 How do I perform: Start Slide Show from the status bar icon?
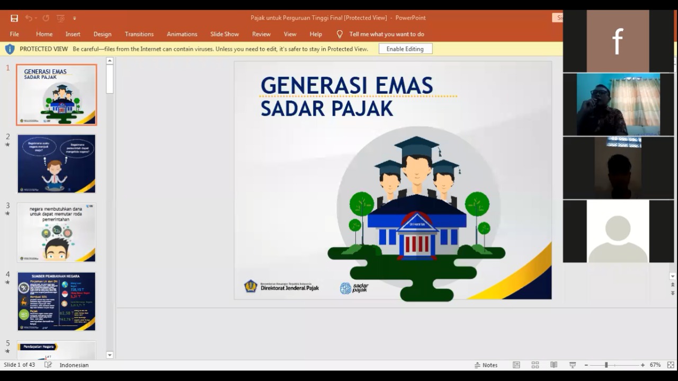tap(573, 365)
